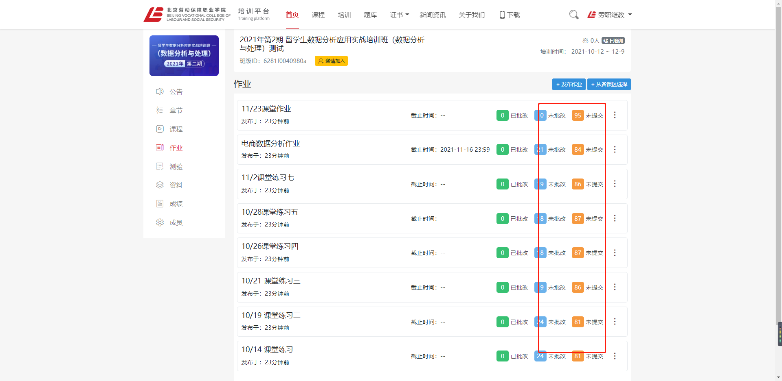782x381 pixels.
Task: Open more options for 电商数据分析作业
Action: [x=615, y=150]
